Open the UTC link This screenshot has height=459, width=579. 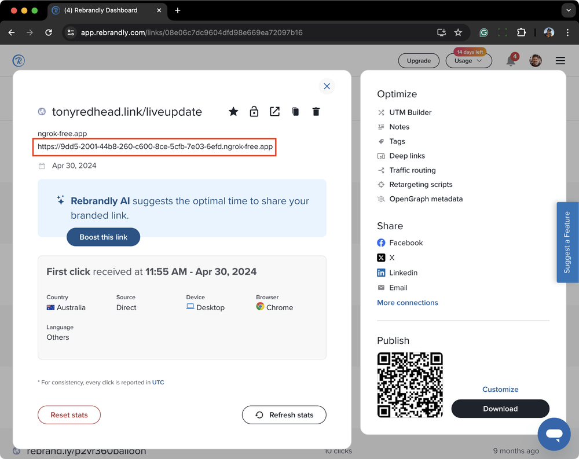coord(158,382)
